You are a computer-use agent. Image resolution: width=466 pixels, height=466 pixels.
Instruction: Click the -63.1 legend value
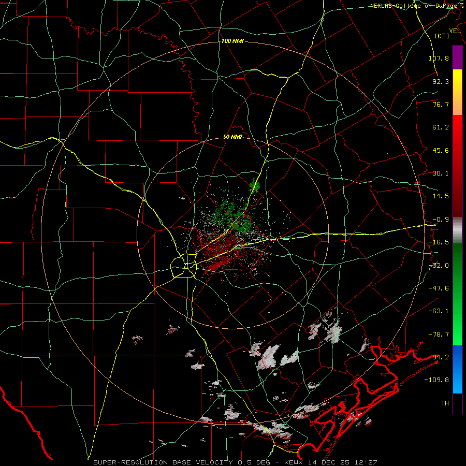coord(439,311)
